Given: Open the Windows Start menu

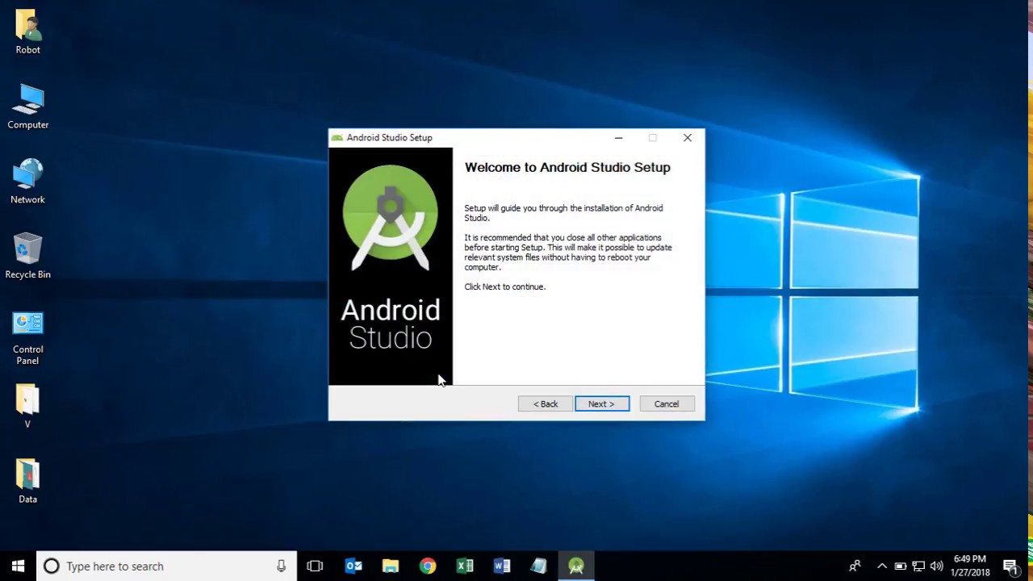Looking at the screenshot, I should tap(18, 566).
